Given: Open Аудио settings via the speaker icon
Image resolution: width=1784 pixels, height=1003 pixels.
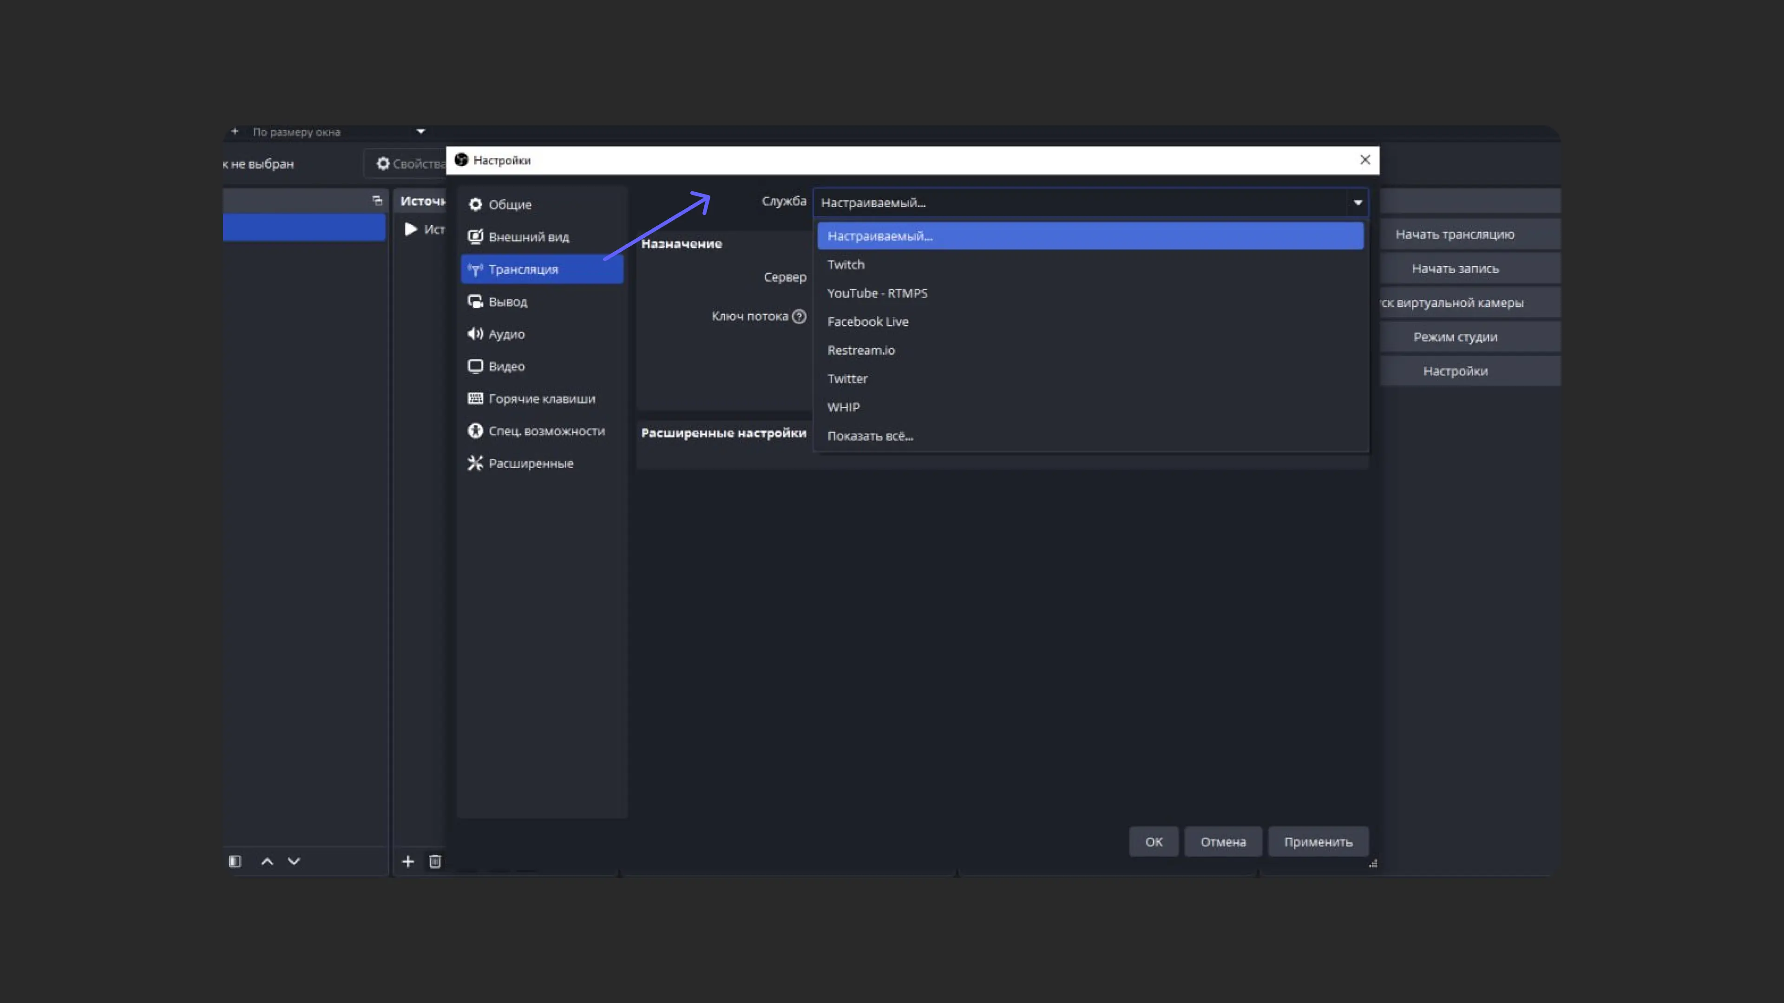Looking at the screenshot, I should pyautogui.click(x=475, y=334).
